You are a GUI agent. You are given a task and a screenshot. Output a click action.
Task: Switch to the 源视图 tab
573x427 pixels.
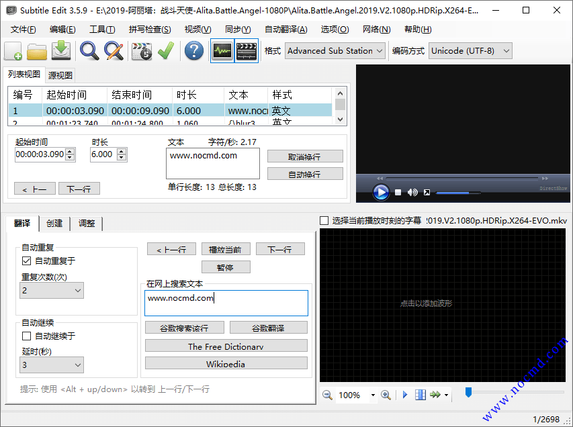[59, 75]
